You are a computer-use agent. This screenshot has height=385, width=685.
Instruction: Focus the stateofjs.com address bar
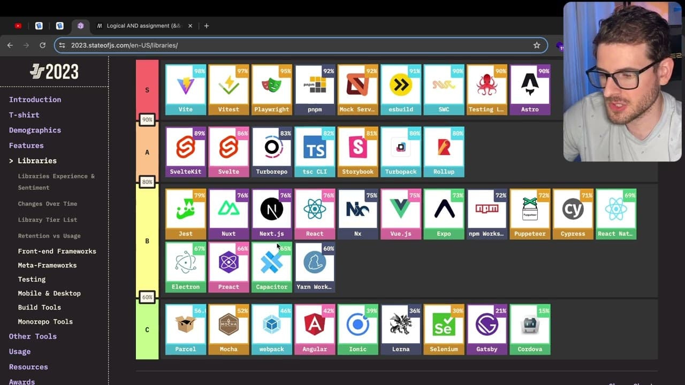pyautogui.click(x=300, y=45)
